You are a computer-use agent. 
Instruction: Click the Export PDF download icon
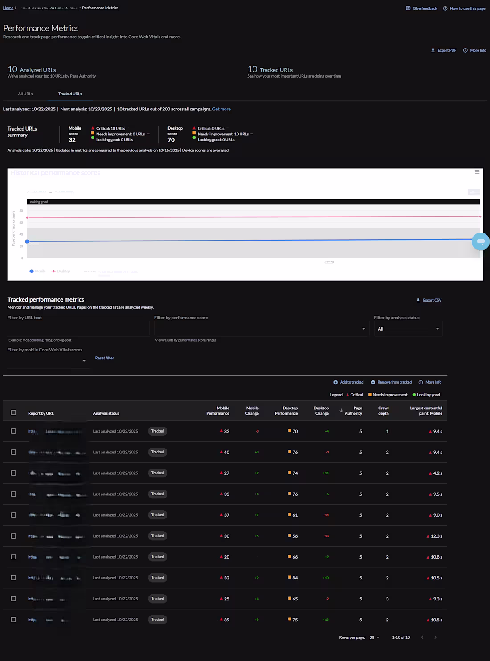point(433,50)
